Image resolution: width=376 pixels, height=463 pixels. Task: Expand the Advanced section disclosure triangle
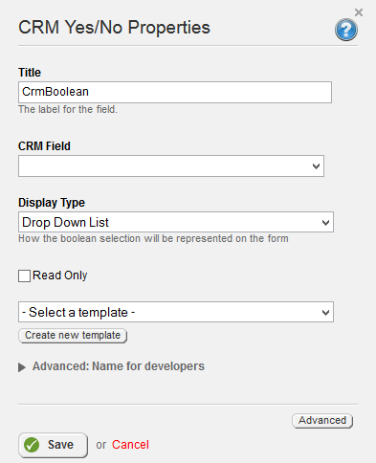pos(22,367)
